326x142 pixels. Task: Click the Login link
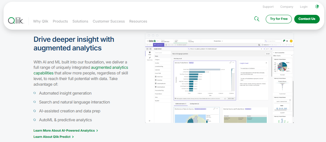click(304, 7)
